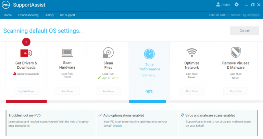Click the Optimizing status text
The width and height of the screenshot is (263, 139).
point(148,75)
